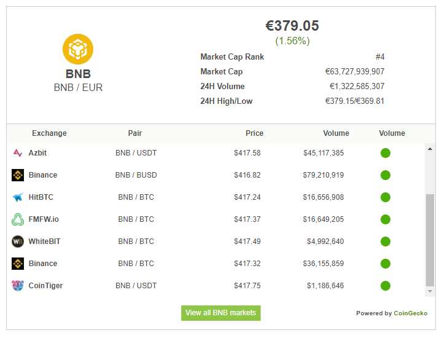Click green dot in $36,155,859 row
This screenshot has height=338, width=442.
(386, 264)
